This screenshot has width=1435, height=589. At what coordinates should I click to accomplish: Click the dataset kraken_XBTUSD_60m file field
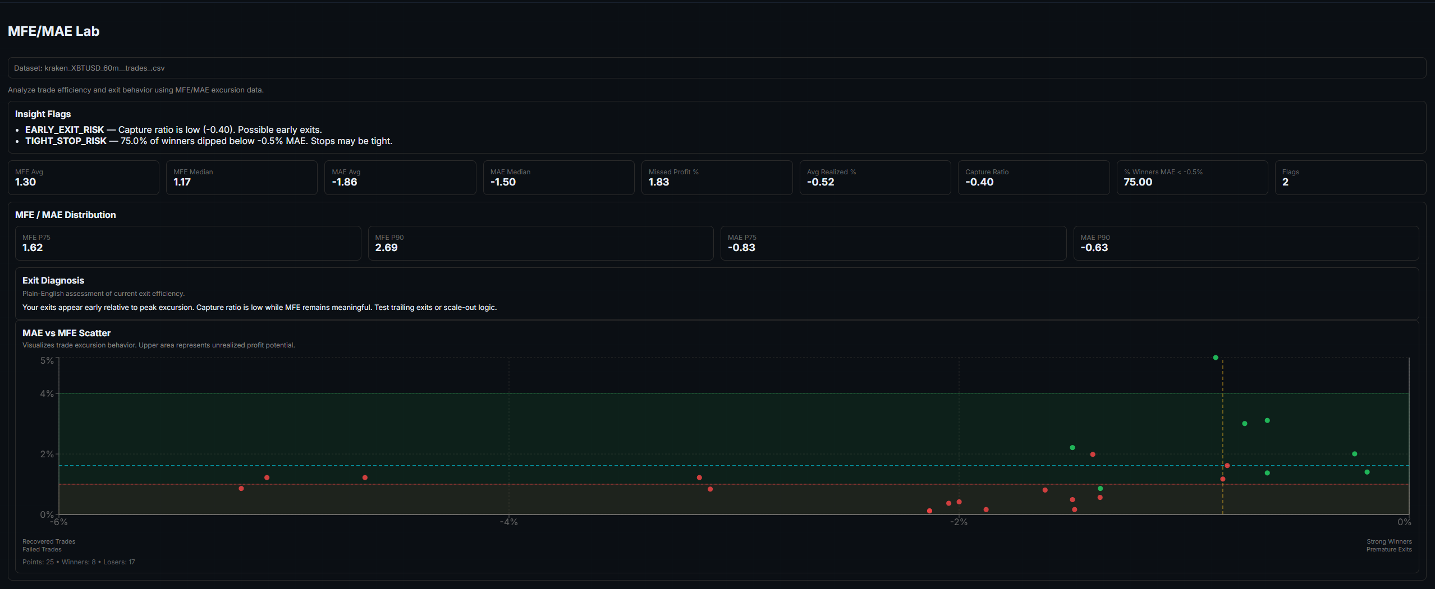716,68
